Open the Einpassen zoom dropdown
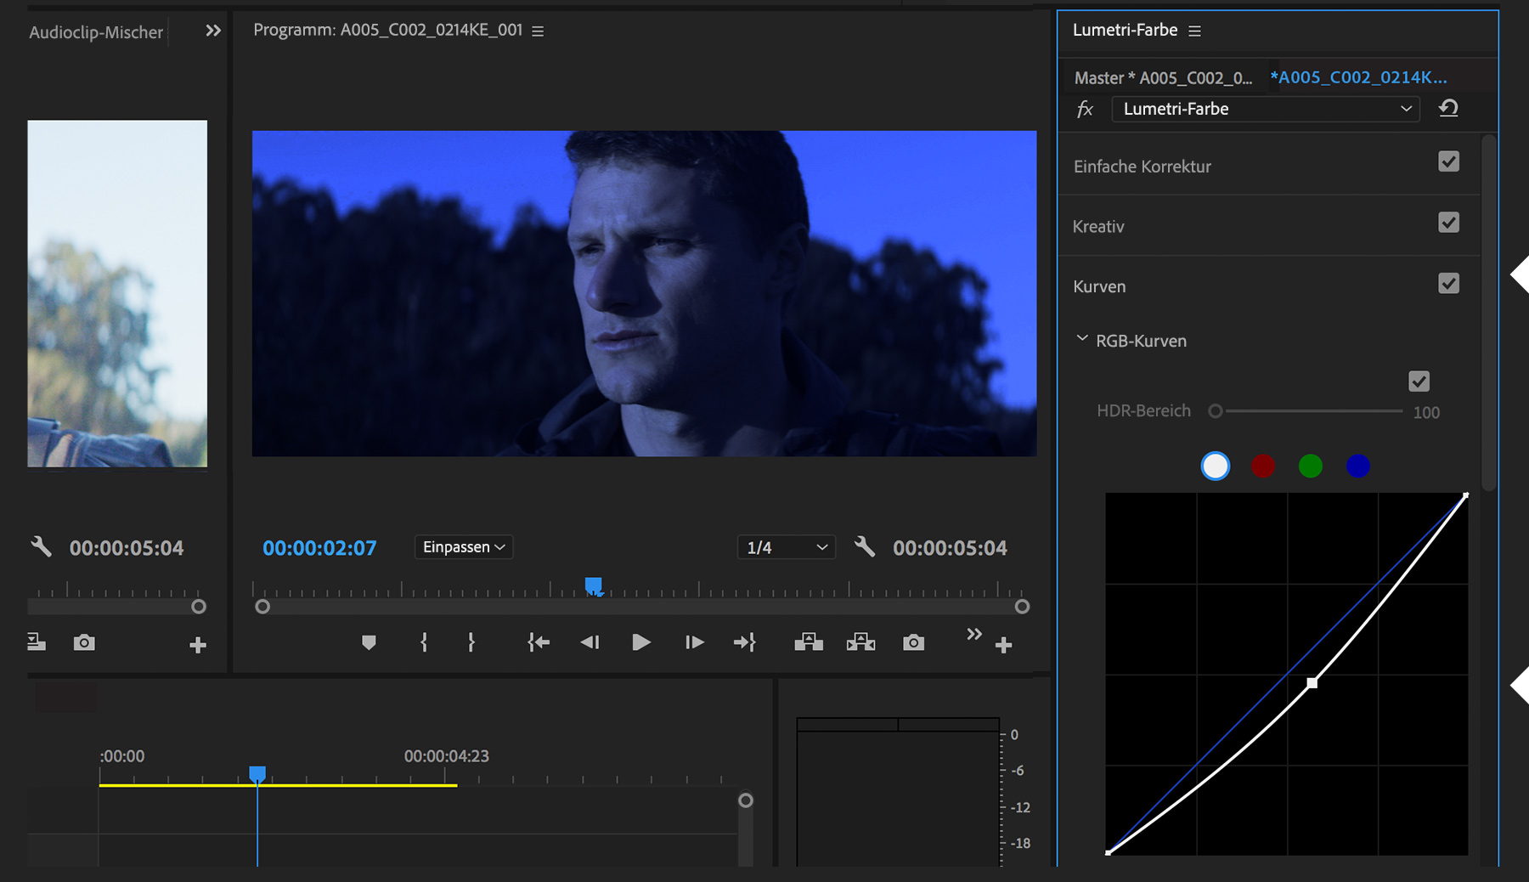The height and width of the screenshot is (882, 1529). pyautogui.click(x=464, y=547)
